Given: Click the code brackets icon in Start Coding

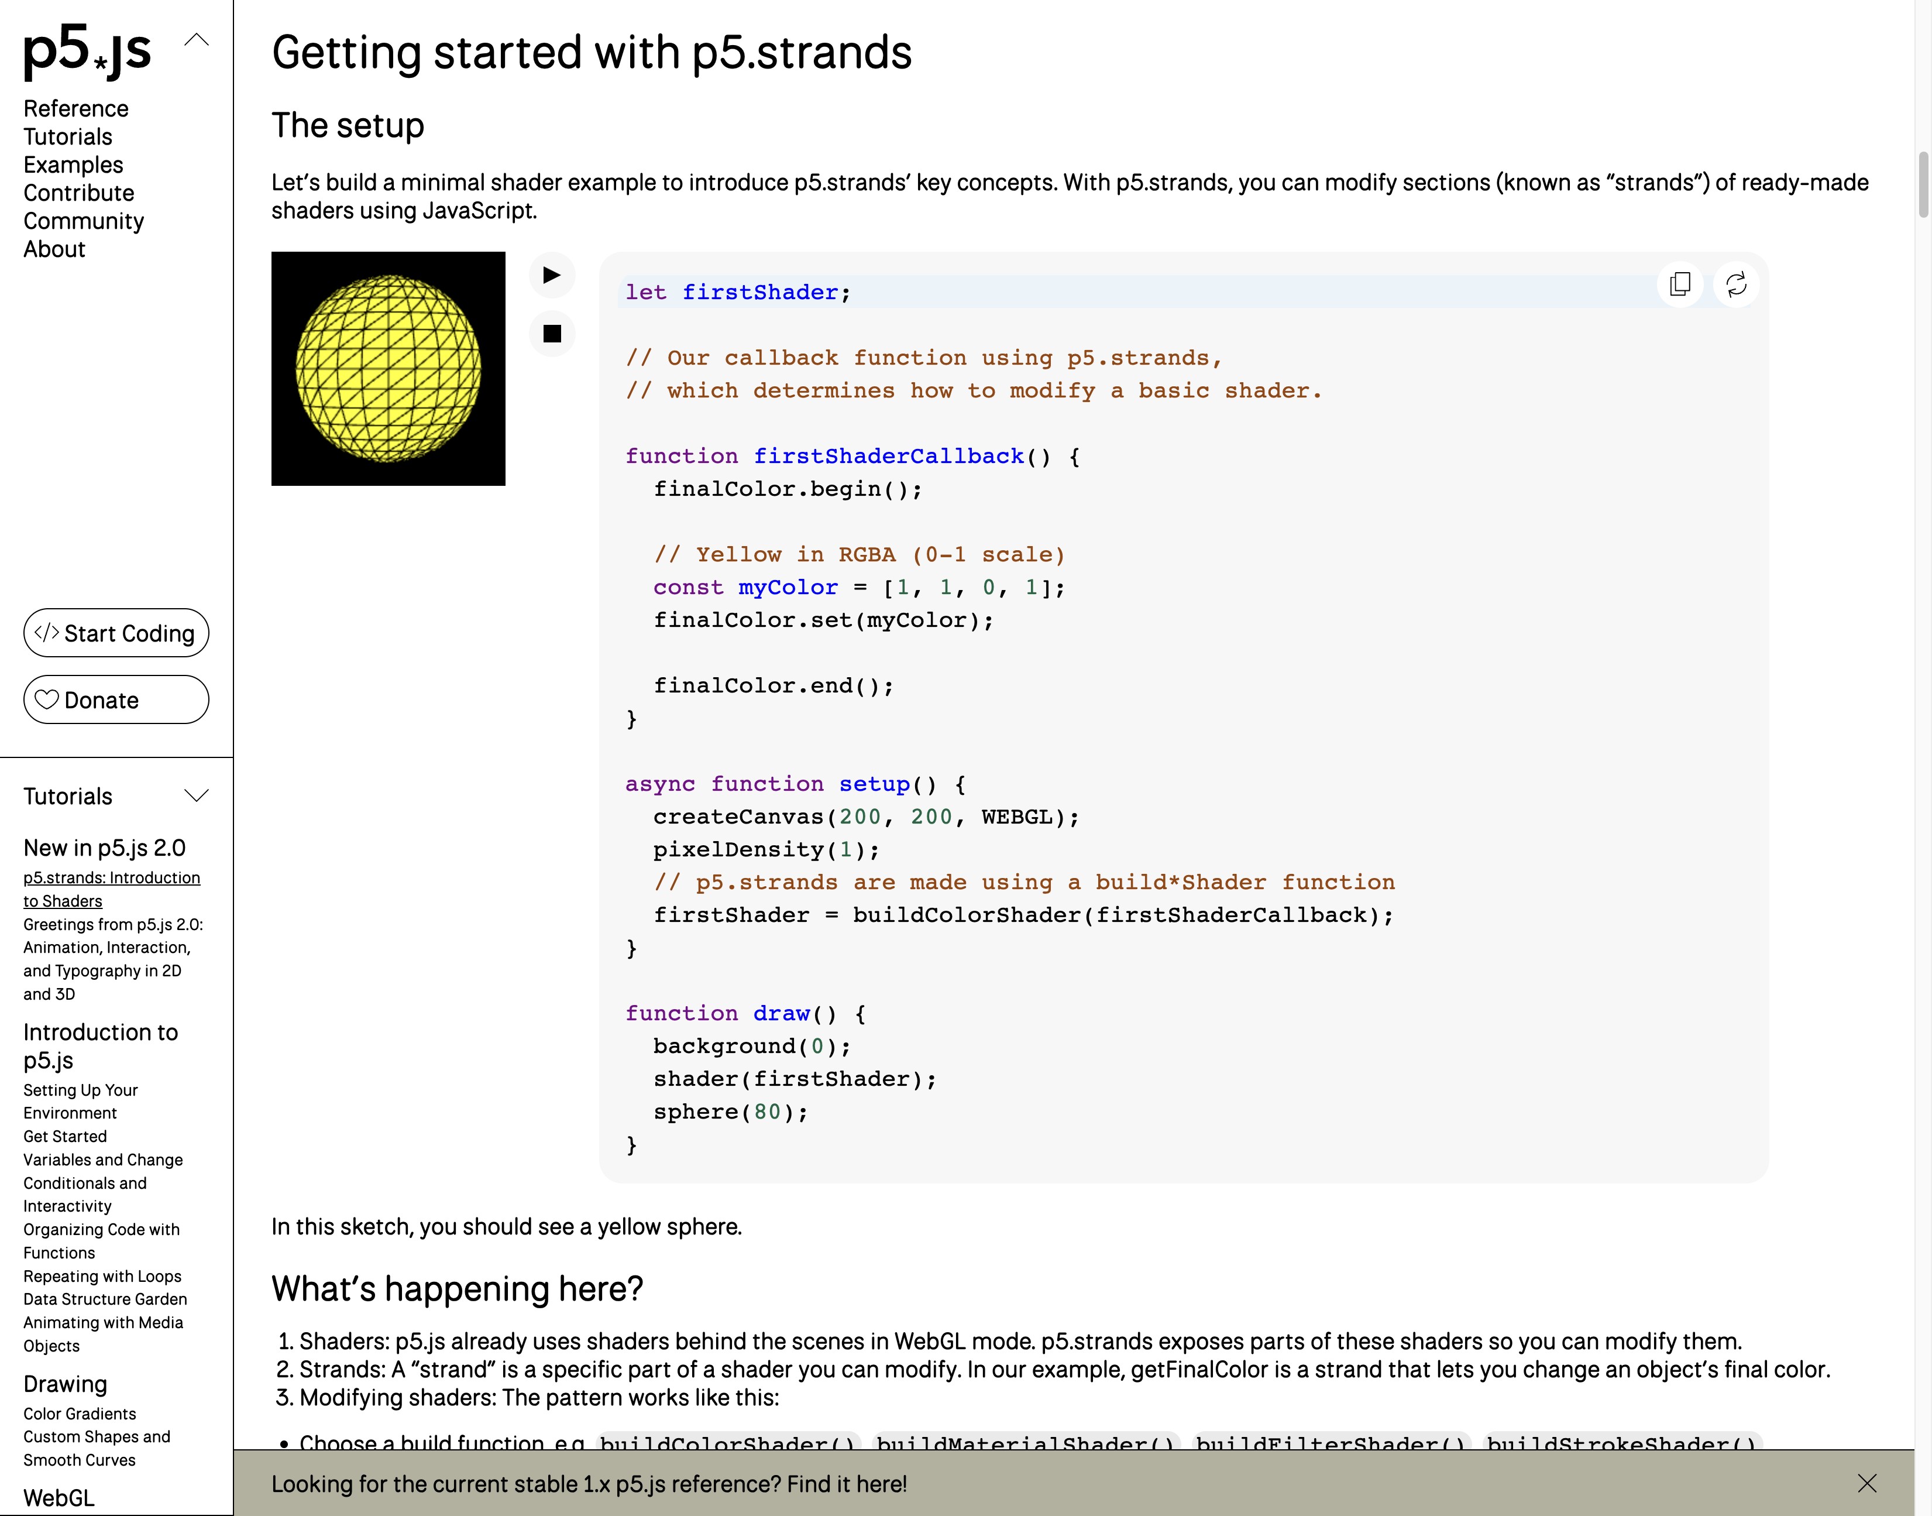Looking at the screenshot, I should [x=46, y=633].
